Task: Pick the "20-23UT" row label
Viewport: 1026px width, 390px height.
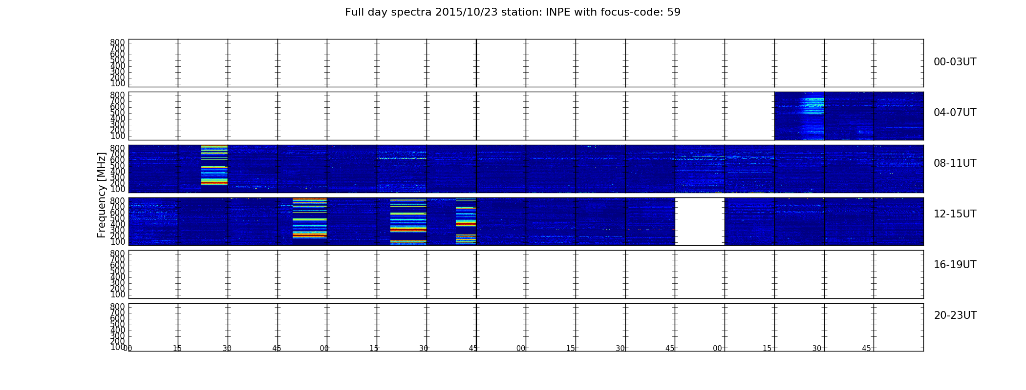Action: (x=955, y=315)
